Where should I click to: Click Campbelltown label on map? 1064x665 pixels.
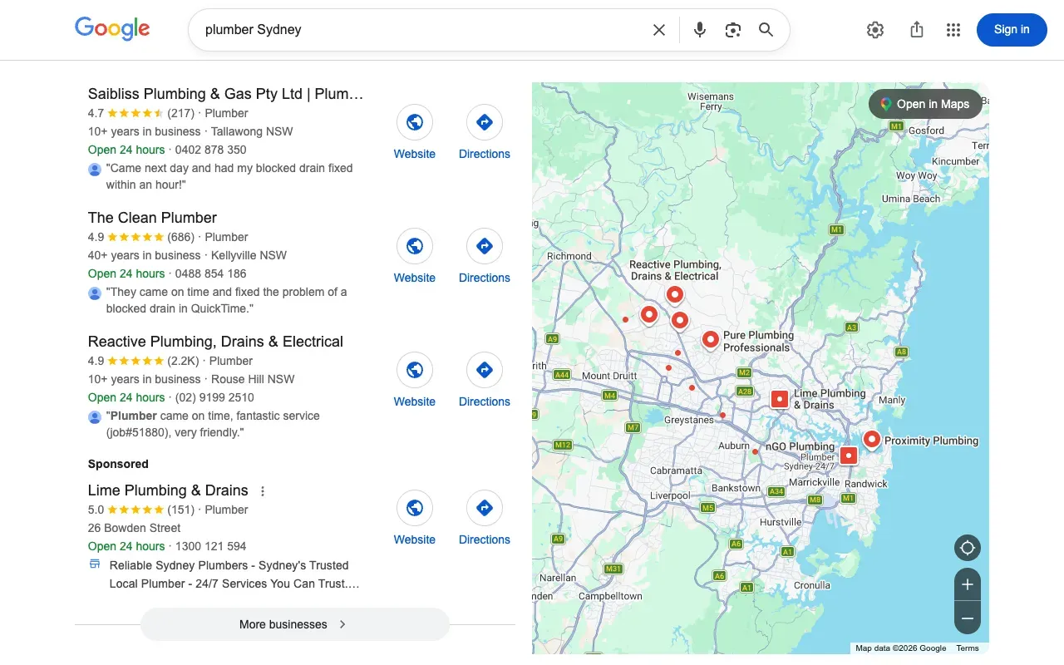(x=611, y=596)
